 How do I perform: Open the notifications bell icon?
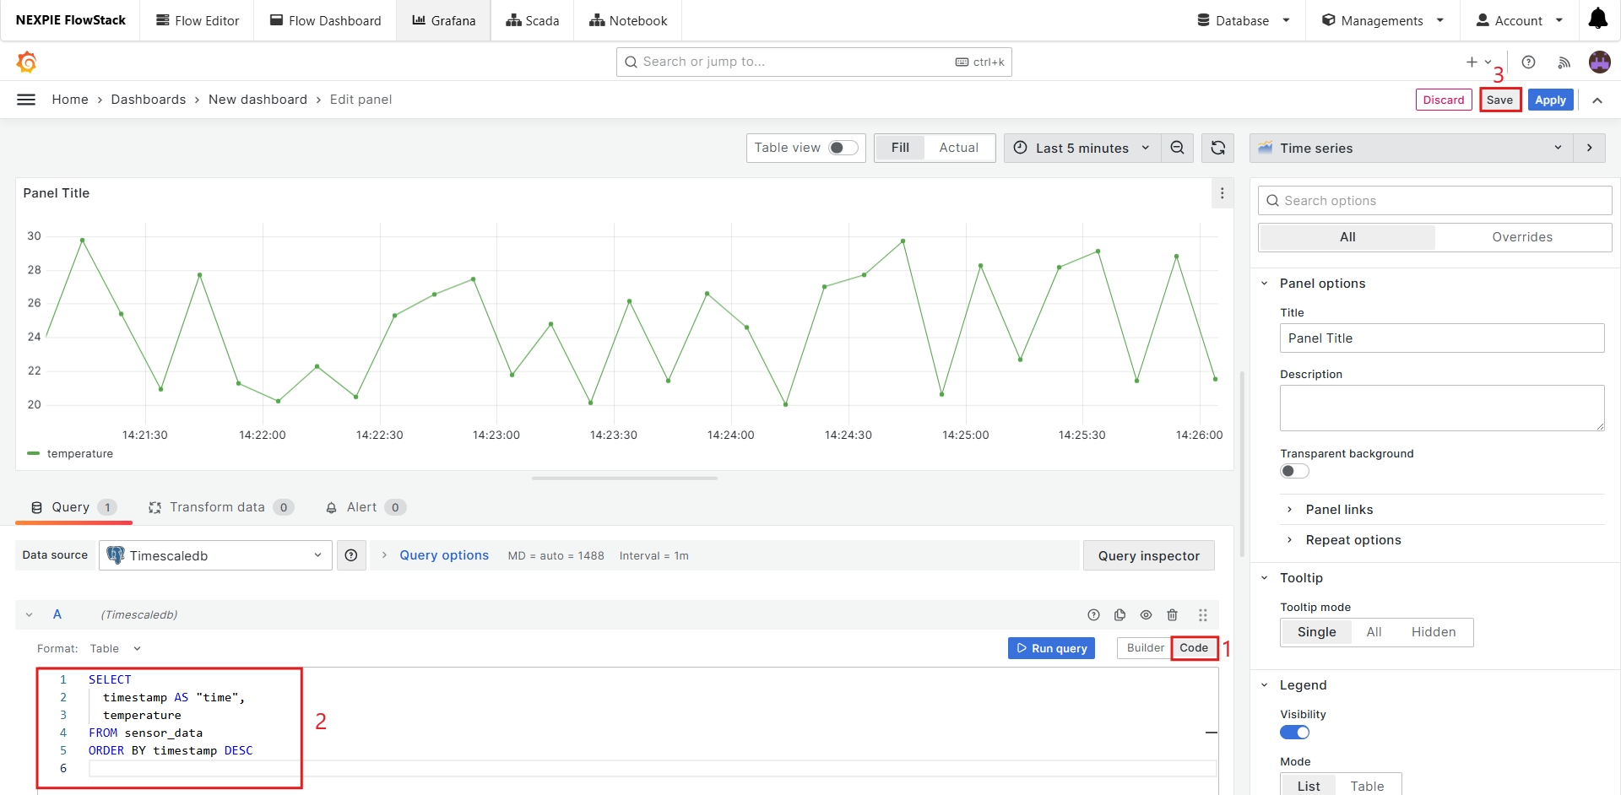pos(1597,19)
